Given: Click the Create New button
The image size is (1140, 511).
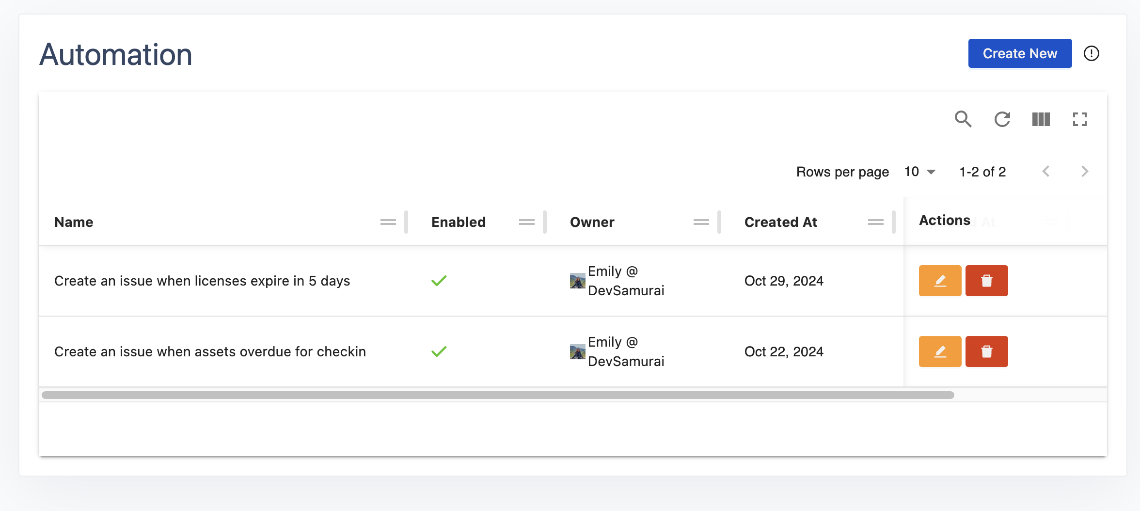Looking at the screenshot, I should click(1019, 53).
